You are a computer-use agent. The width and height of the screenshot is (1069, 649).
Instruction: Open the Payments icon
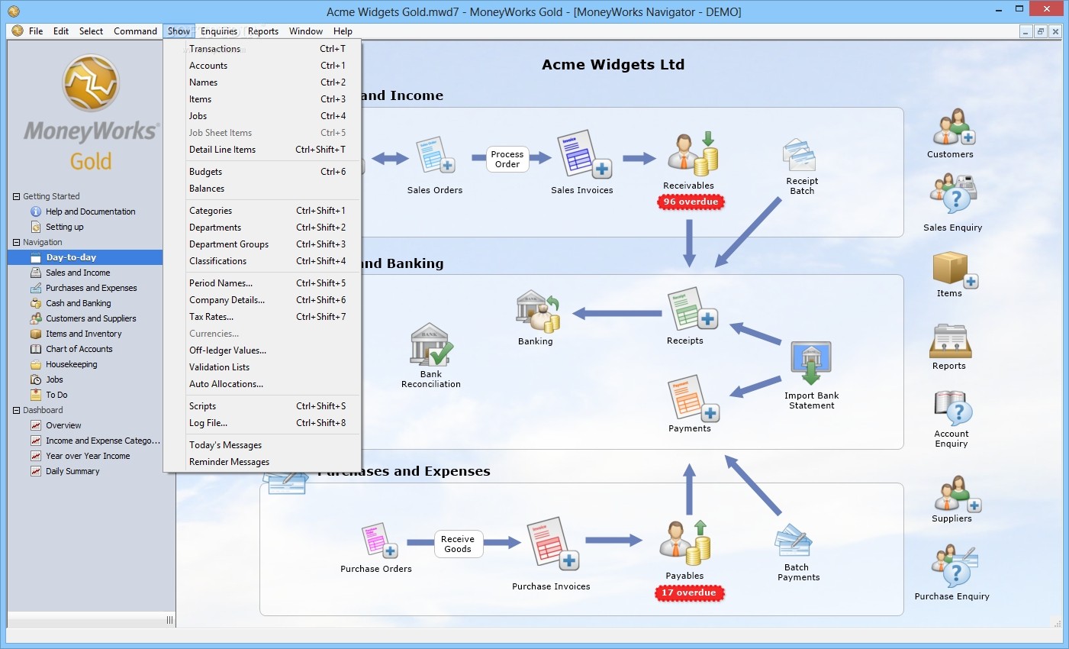(x=693, y=398)
